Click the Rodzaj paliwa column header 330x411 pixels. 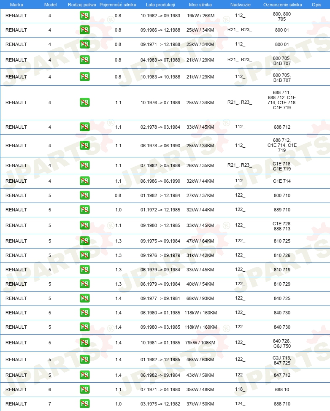point(82,5)
